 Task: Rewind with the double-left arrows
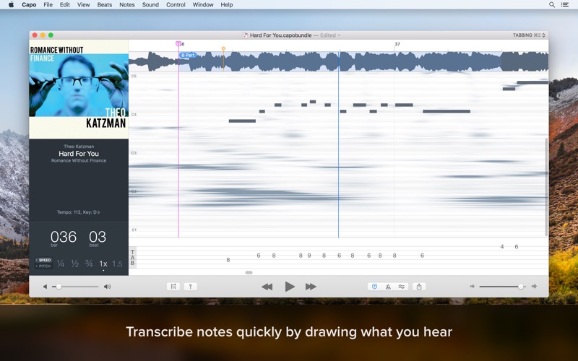click(x=267, y=287)
